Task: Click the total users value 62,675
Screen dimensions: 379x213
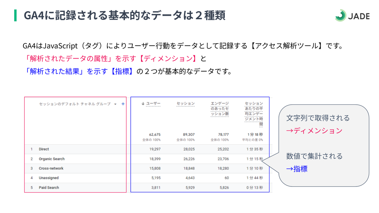Action: (155, 134)
